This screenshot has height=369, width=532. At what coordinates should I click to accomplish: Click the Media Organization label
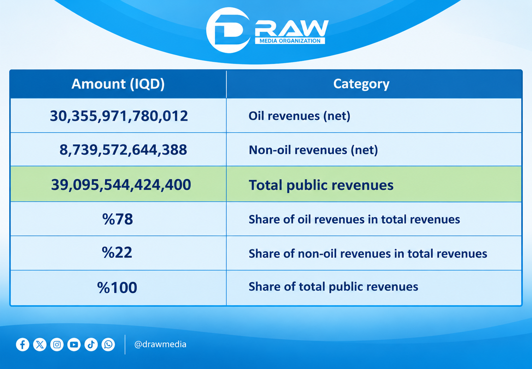pyautogui.click(x=290, y=41)
